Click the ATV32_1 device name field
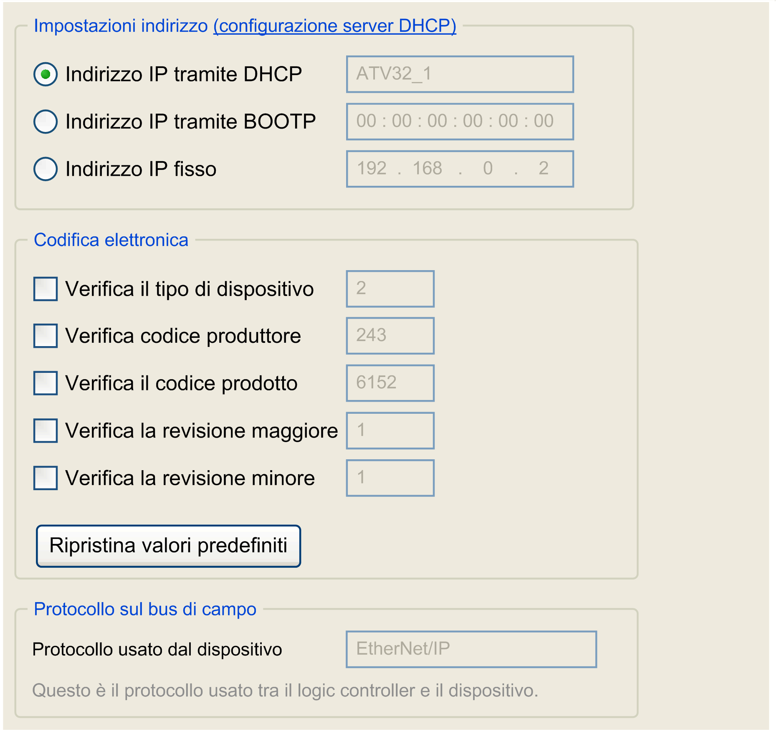The width and height of the screenshot is (777, 734). 460,74
